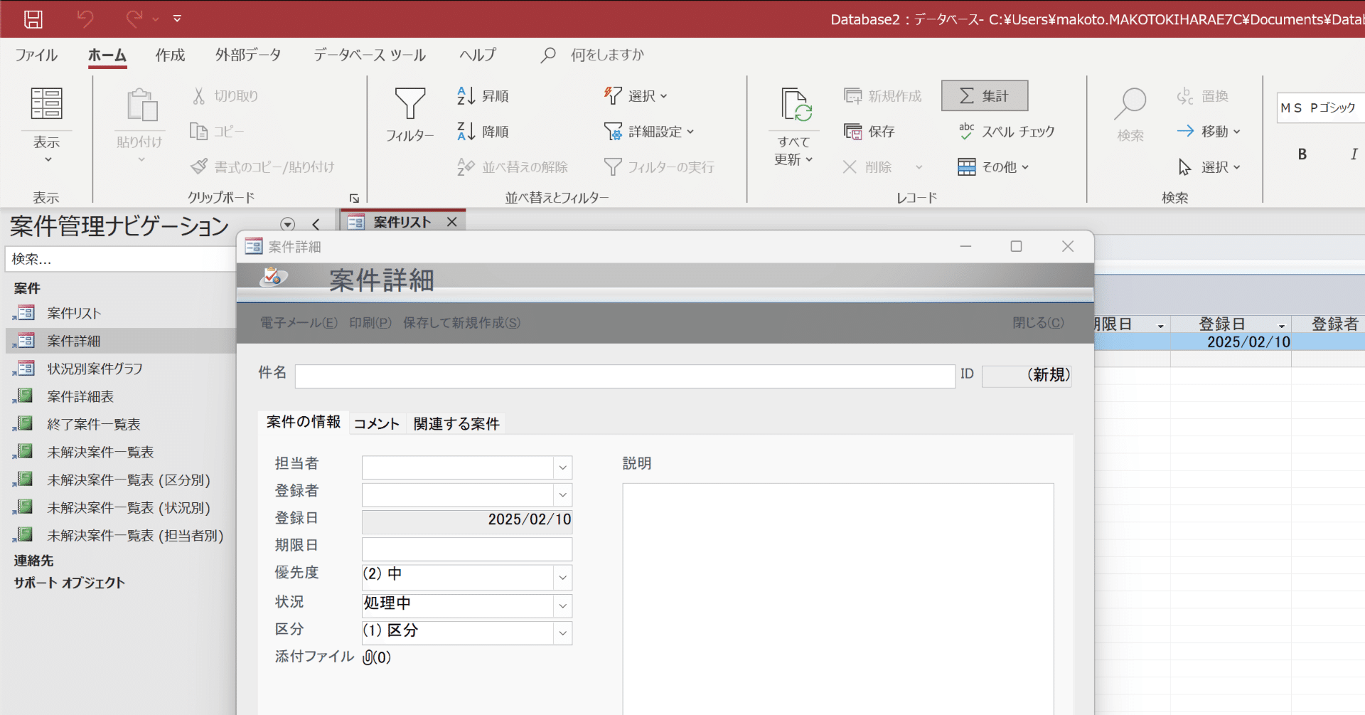
Task: Switch to the 作成 ribbon tab
Action: click(169, 54)
